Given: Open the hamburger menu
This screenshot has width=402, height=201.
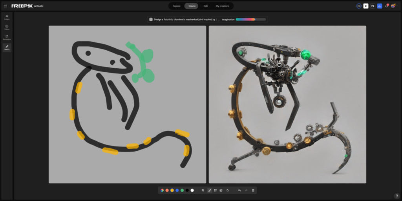Looking at the screenshot, I should coord(5,6).
